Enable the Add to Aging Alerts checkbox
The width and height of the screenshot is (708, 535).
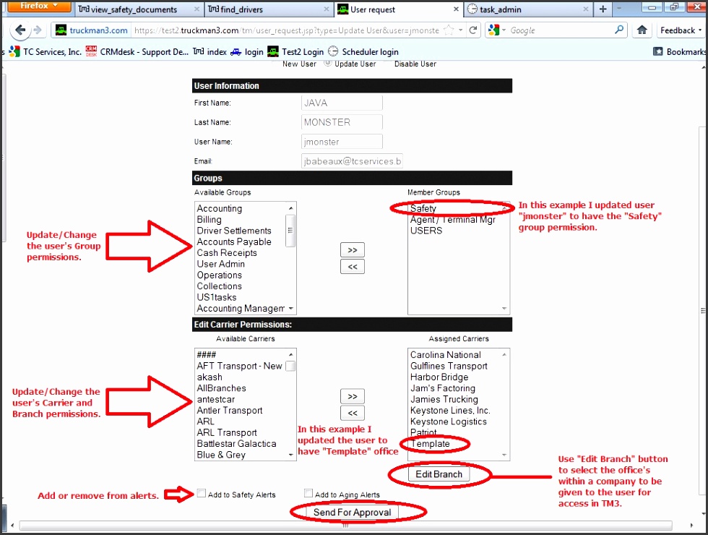click(x=308, y=492)
